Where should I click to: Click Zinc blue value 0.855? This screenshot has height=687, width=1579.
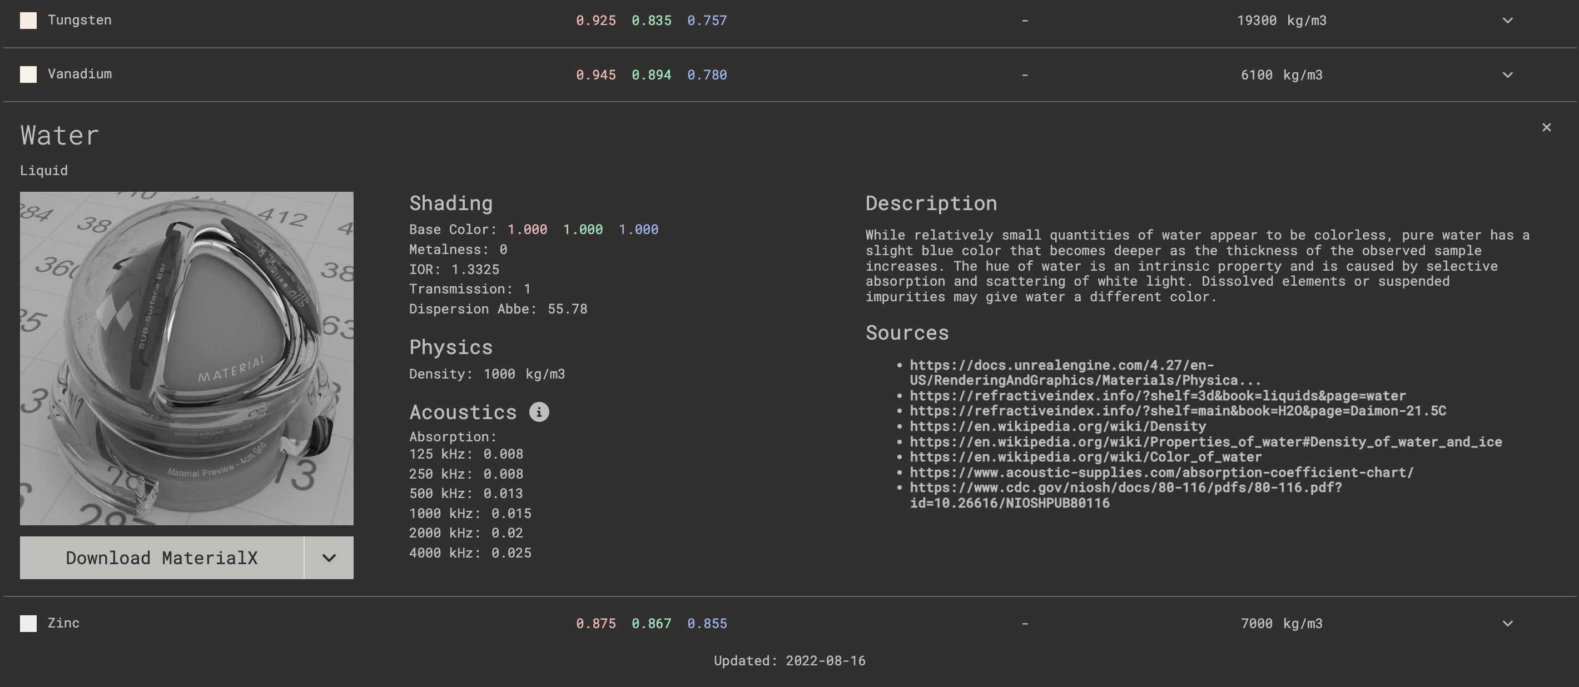click(707, 623)
